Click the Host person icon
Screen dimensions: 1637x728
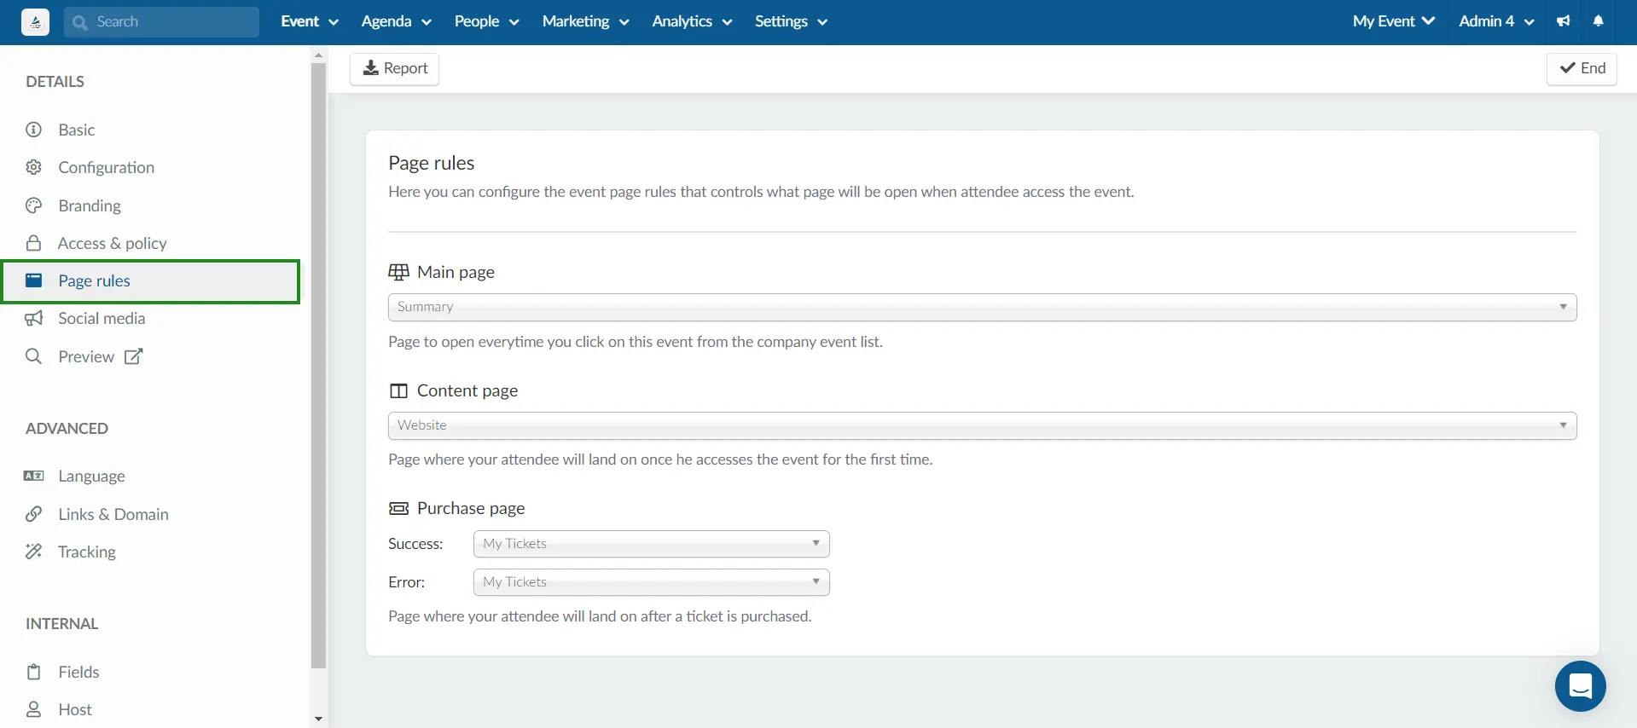point(34,709)
